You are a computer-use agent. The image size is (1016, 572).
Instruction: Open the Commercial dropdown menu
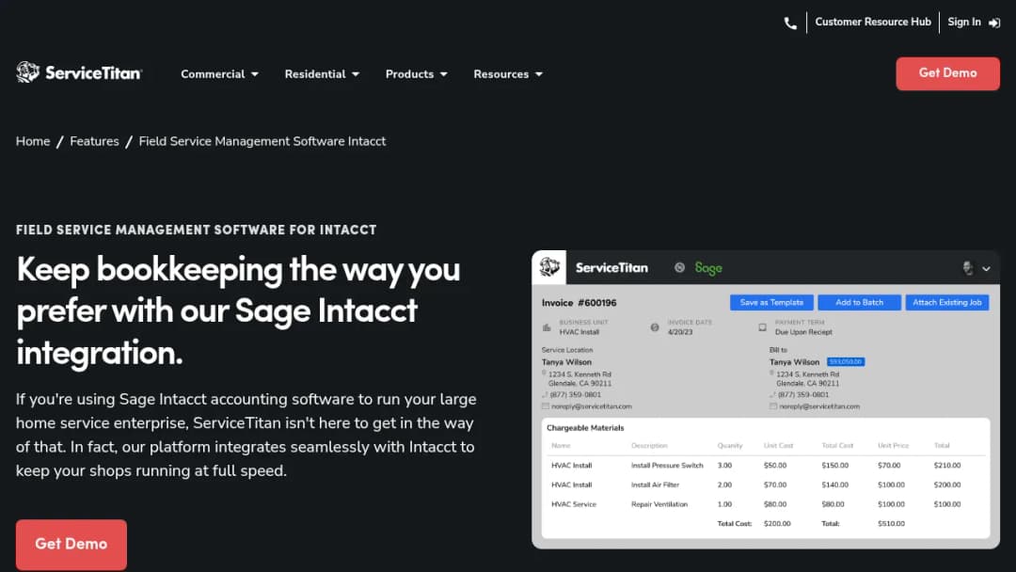click(x=219, y=73)
